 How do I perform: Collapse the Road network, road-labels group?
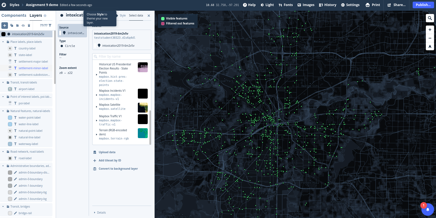[3, 152]
